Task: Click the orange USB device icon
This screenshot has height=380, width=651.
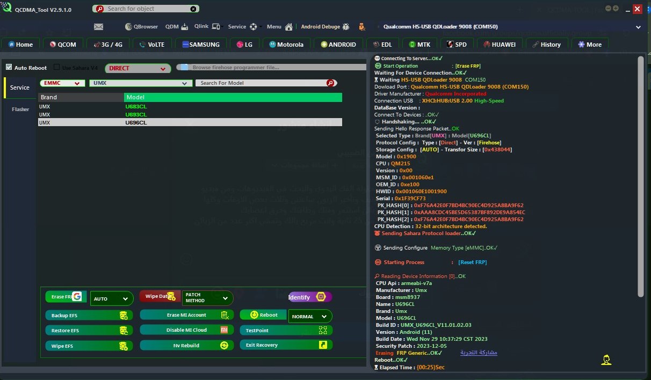Action: [x=362, y=26]
